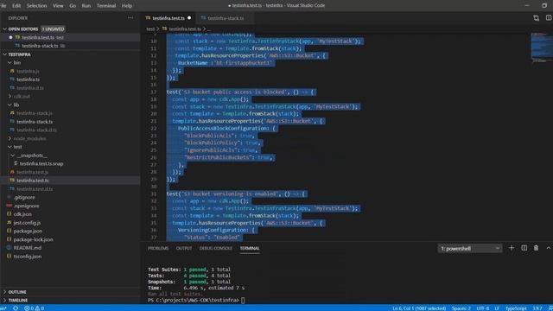The width and height of the screenshot is (553, 311).
Task: Select testinfra-stack.ts in Open Editors list
Action: 40,46
